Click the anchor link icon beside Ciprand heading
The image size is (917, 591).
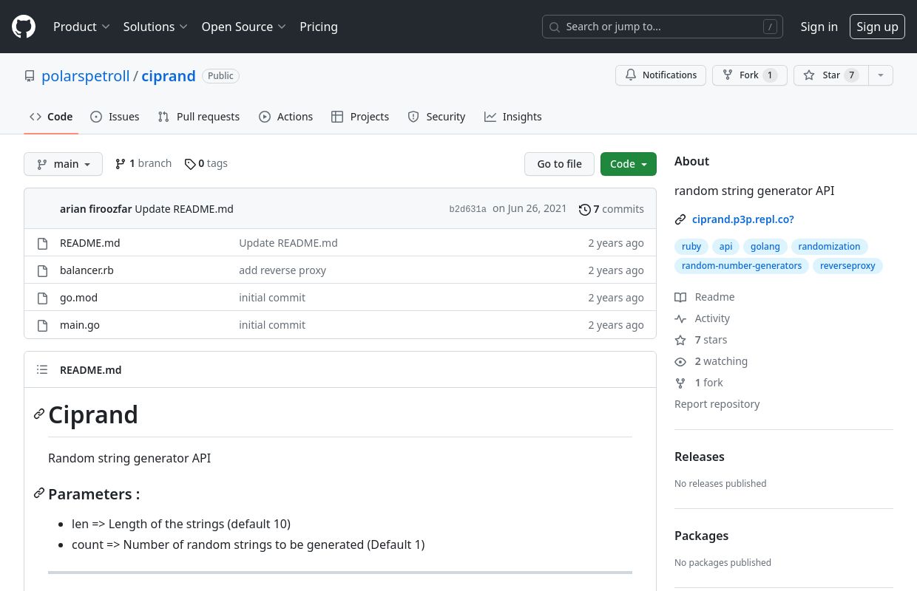pyautogui.click(x=39, y=414)
